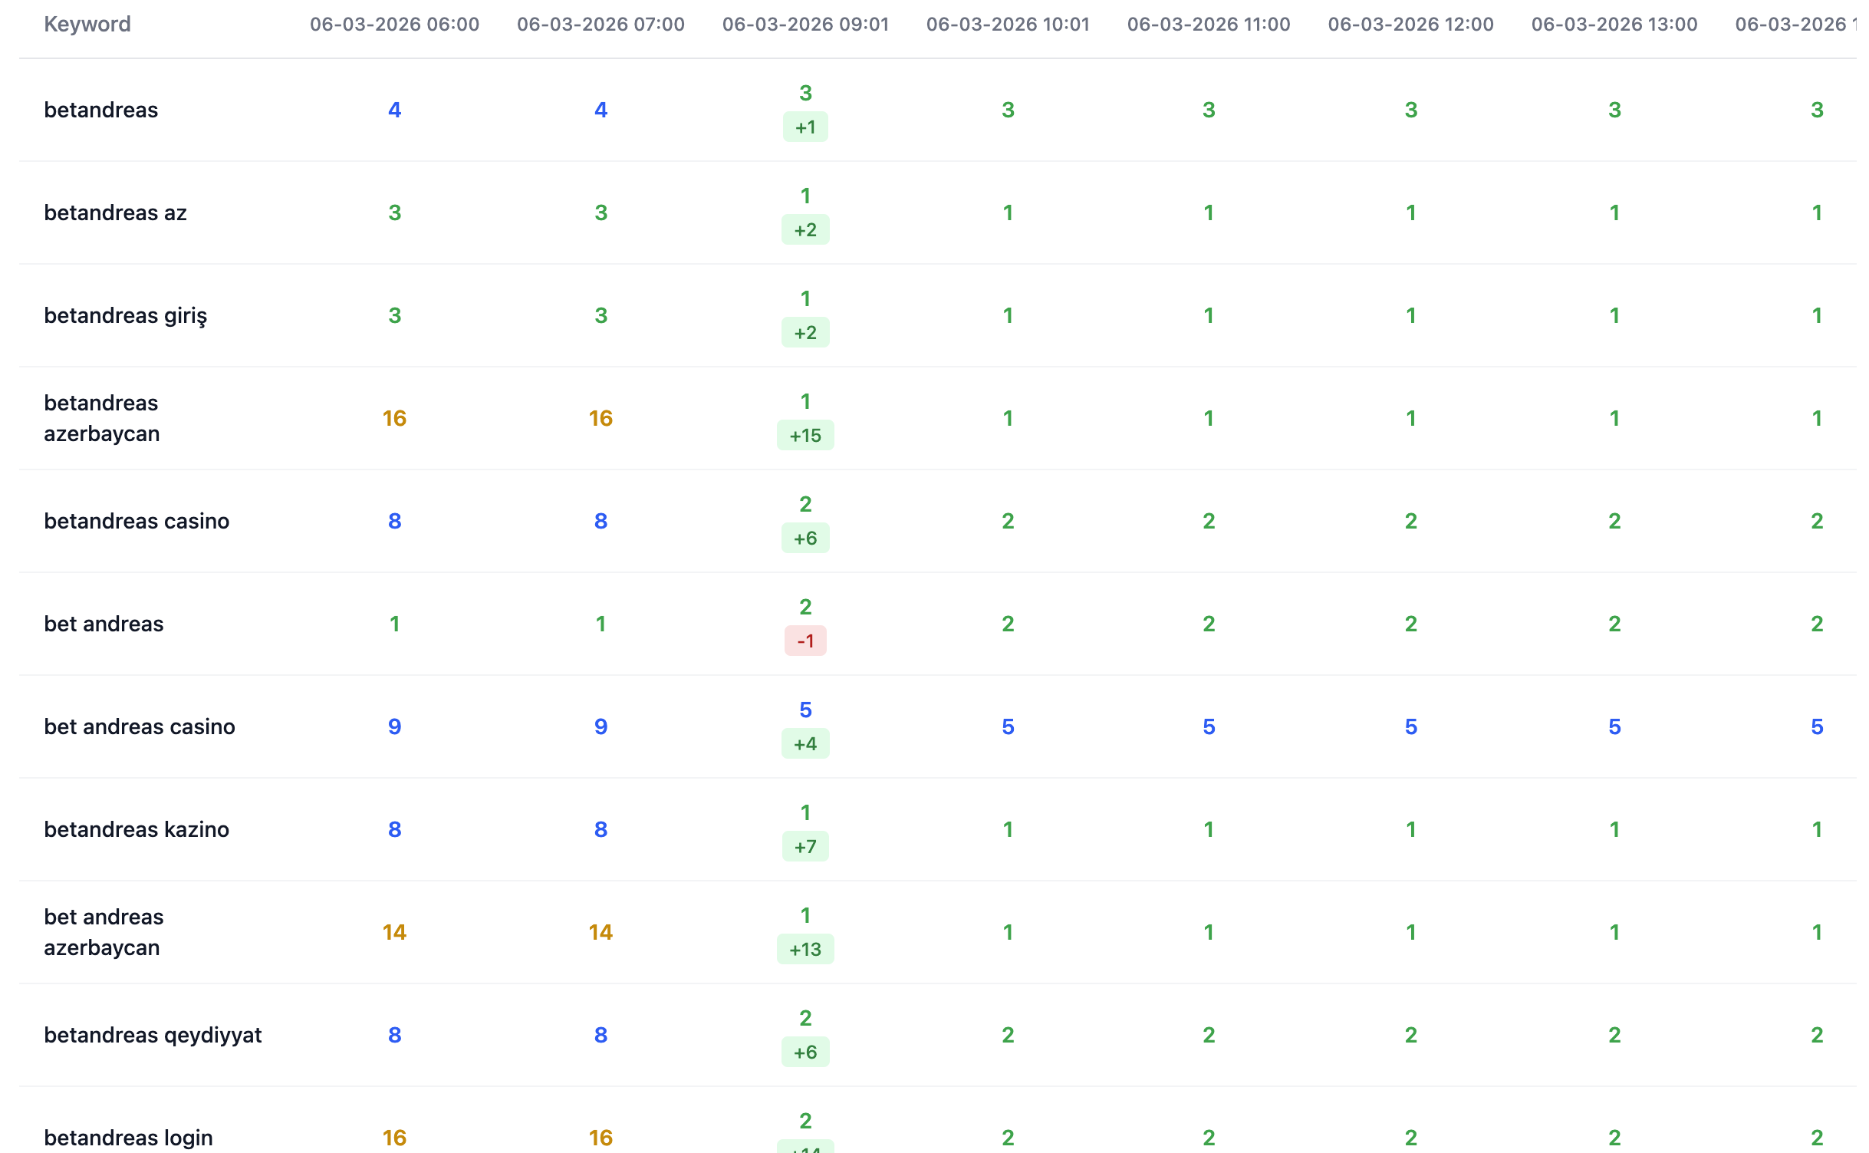Click betandreas casino position 8 at 06:00
This screenshot has width=1869, height=1153.
pyautogui.click(x=394, y=521)
